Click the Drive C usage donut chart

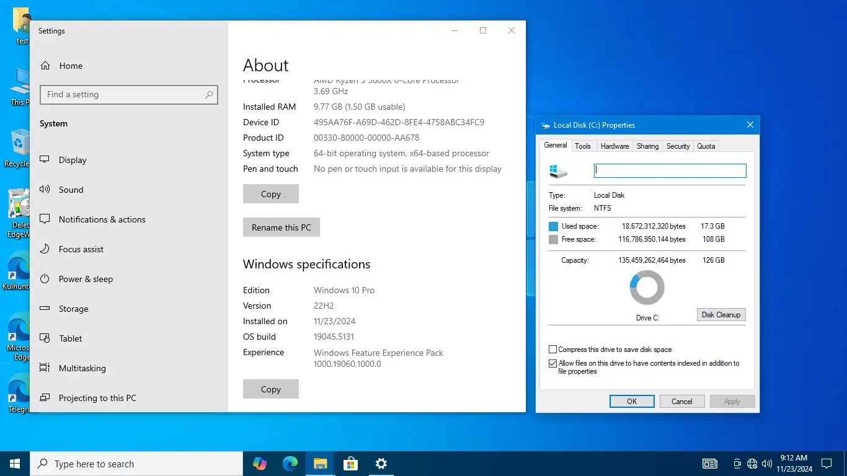click(x=647, y=288)
